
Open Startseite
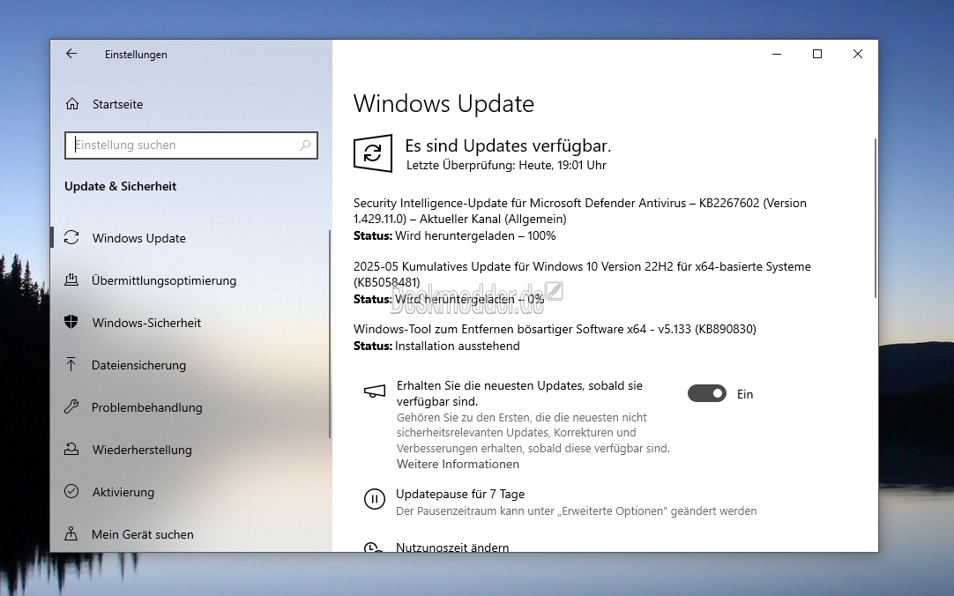[117, 105]
